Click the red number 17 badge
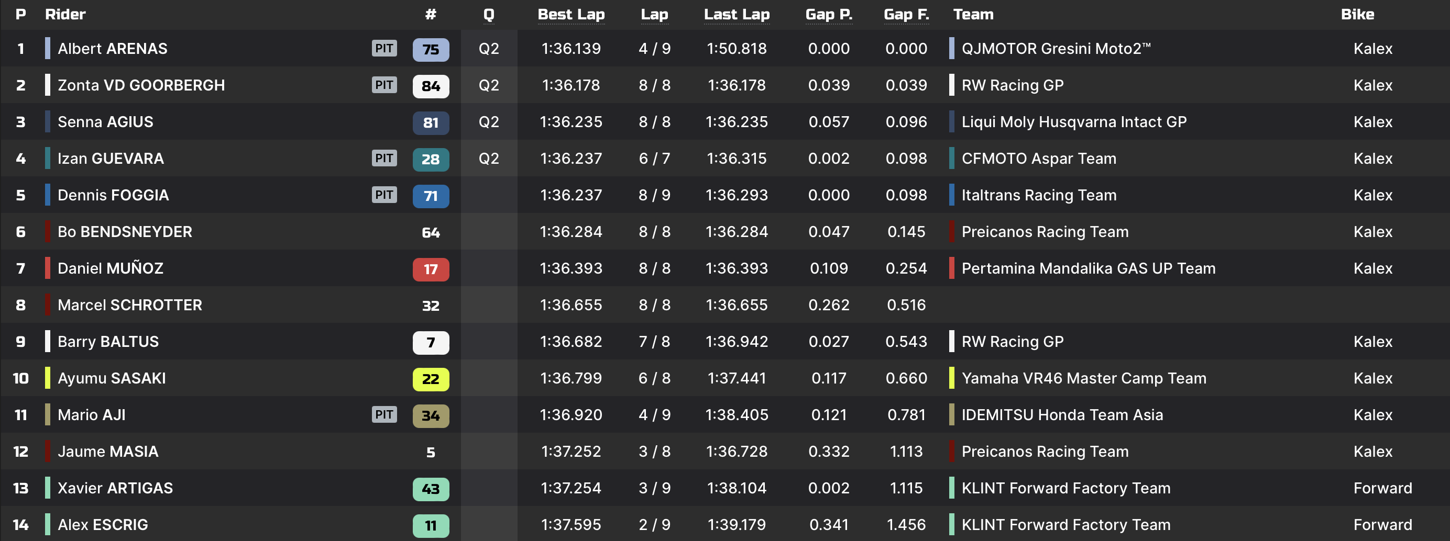This screenshot has width=1450, height=541. coord(431,269)
